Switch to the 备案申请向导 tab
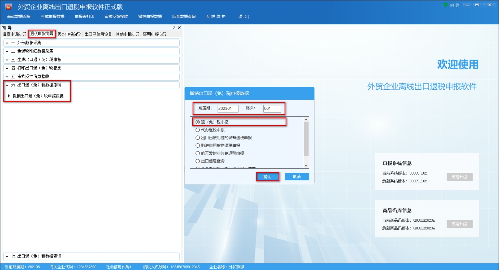Image resolution: width=499 pixels, height=270 pixels. 14,34
